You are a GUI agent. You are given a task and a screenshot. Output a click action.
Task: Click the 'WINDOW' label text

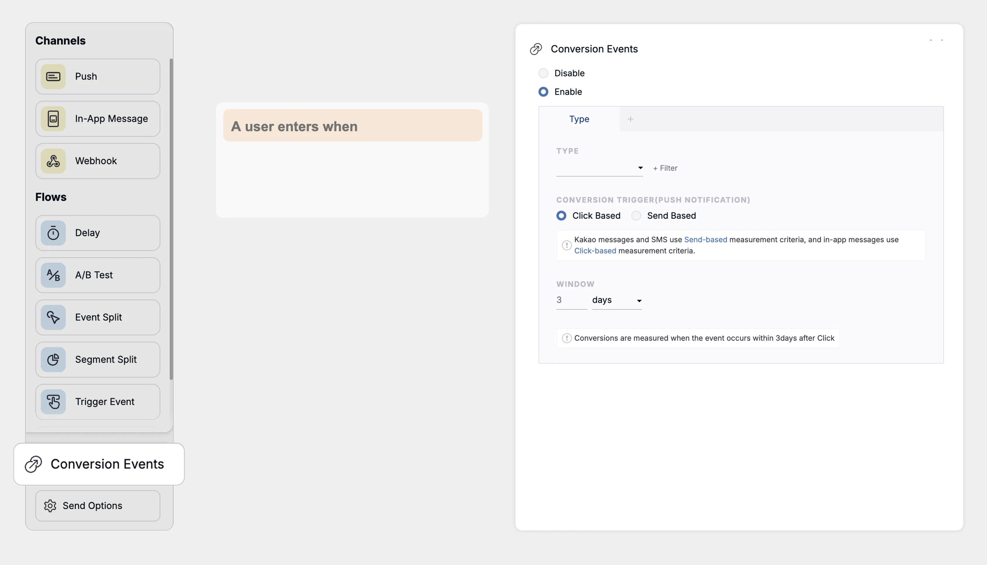click(575, 284)
